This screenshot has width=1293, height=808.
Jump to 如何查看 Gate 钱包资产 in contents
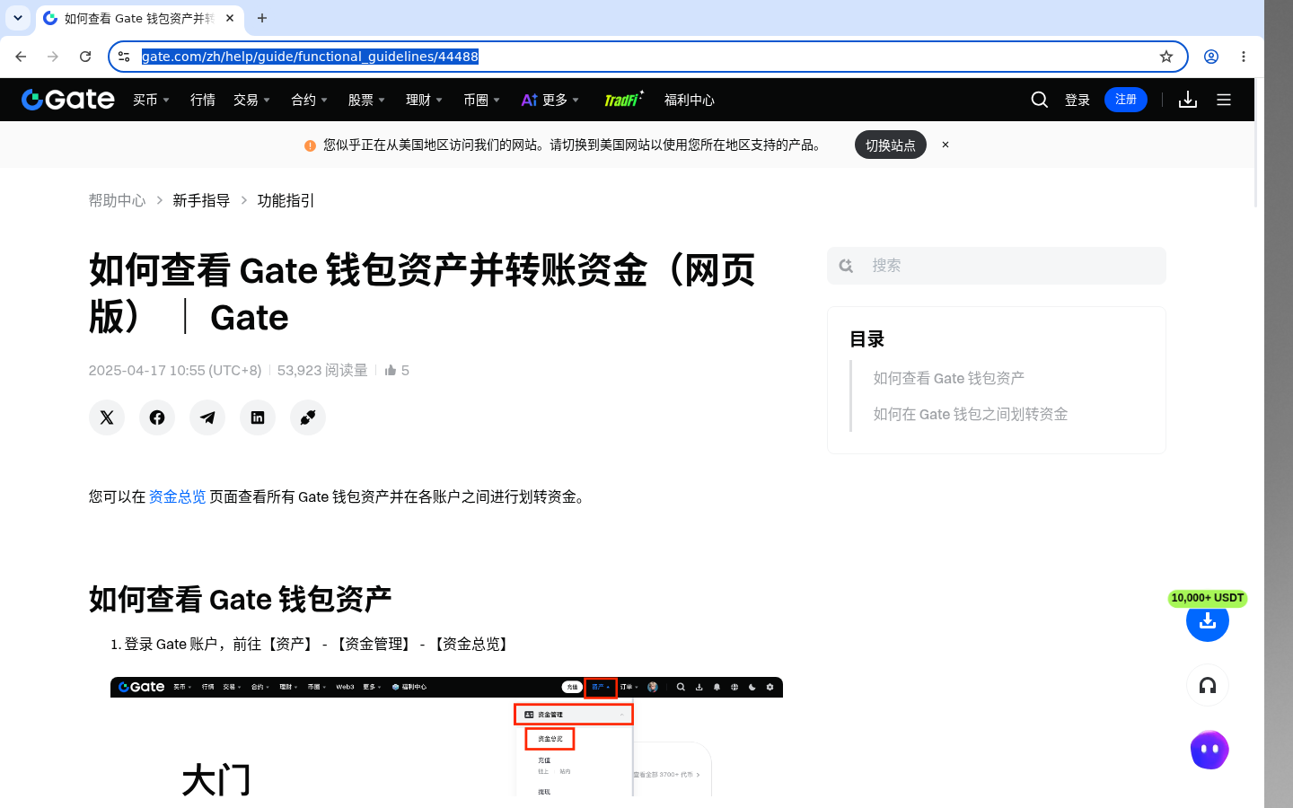pos(949,378)
